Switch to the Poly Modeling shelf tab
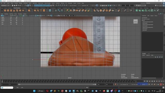The width and height of the screenshot is (165, 93). (17, 8)
